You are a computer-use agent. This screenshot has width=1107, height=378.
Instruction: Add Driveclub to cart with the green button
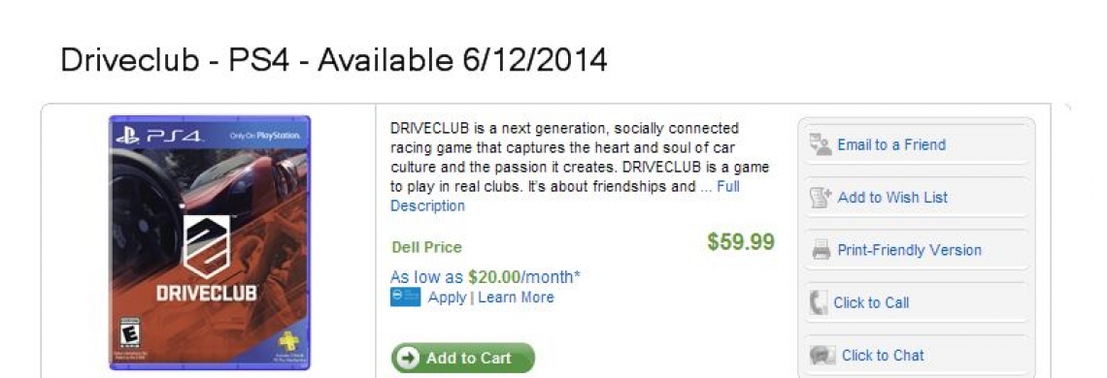(463, 358)
